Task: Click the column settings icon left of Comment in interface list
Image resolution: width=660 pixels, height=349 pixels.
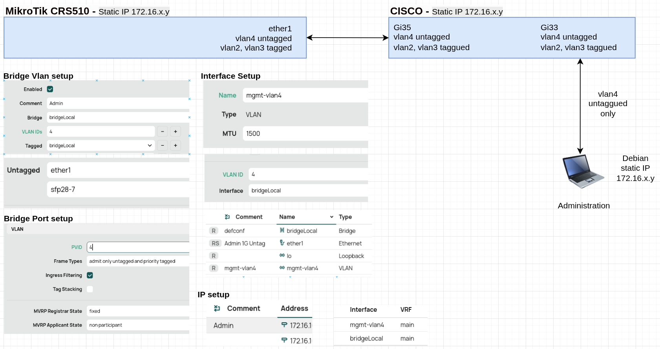Action: (x=227, y=217)
